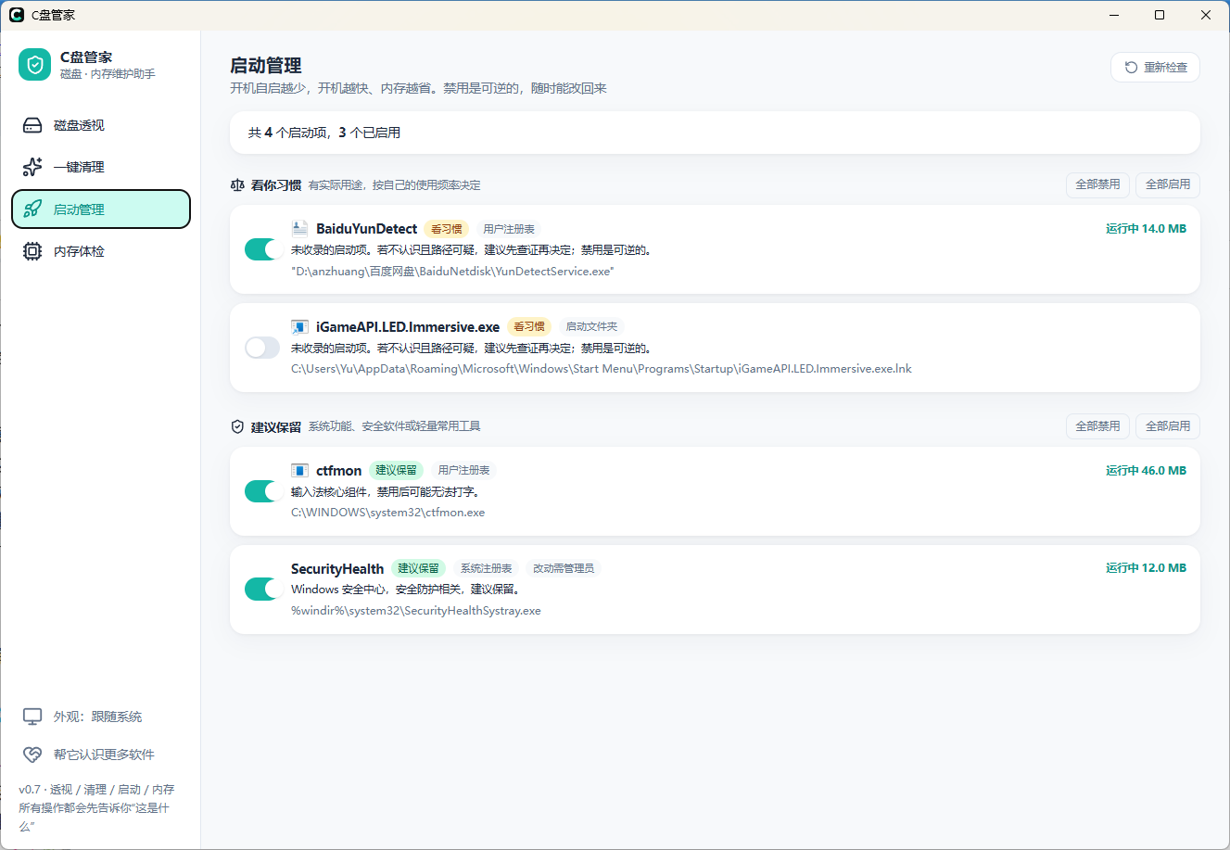This screenshot has width=1230, height=850.
Task: Turn off the ctfmon startup toggle
Action: 262,491
